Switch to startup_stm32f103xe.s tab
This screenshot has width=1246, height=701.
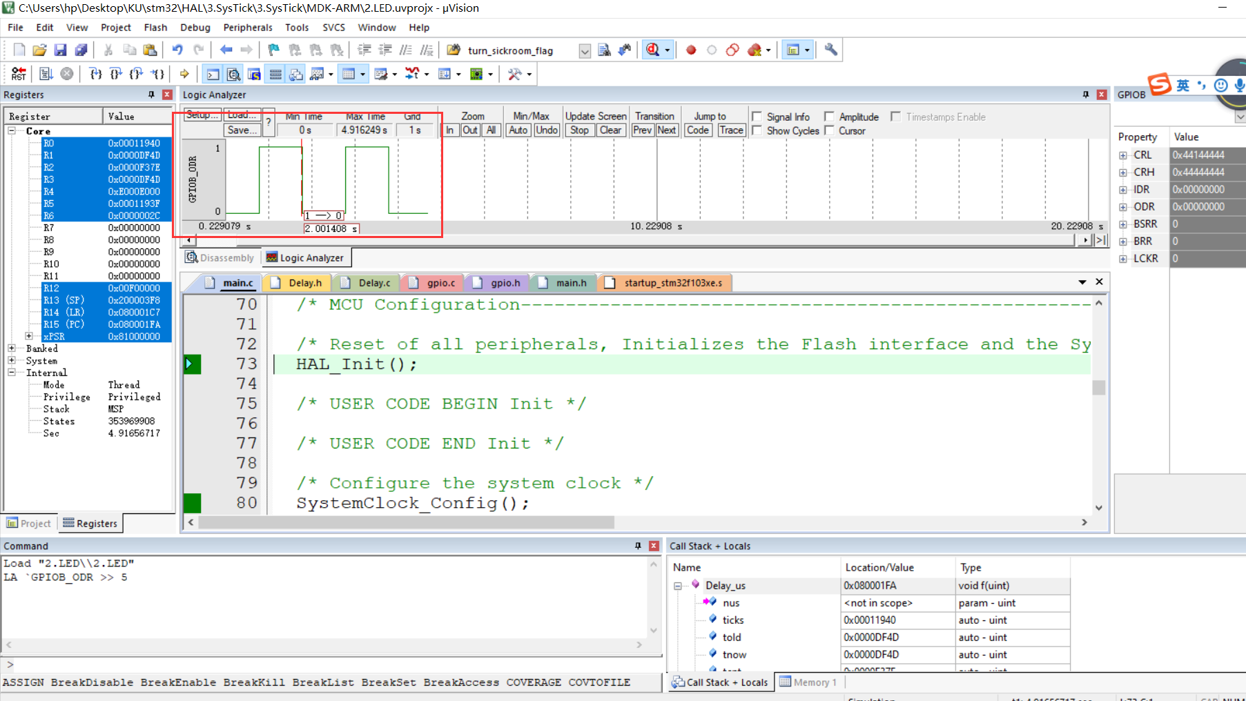click(x=665, y=283)
